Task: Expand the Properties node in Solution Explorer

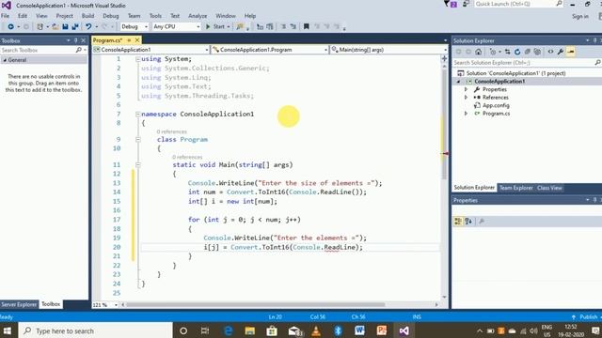Action: click(467, 89)
